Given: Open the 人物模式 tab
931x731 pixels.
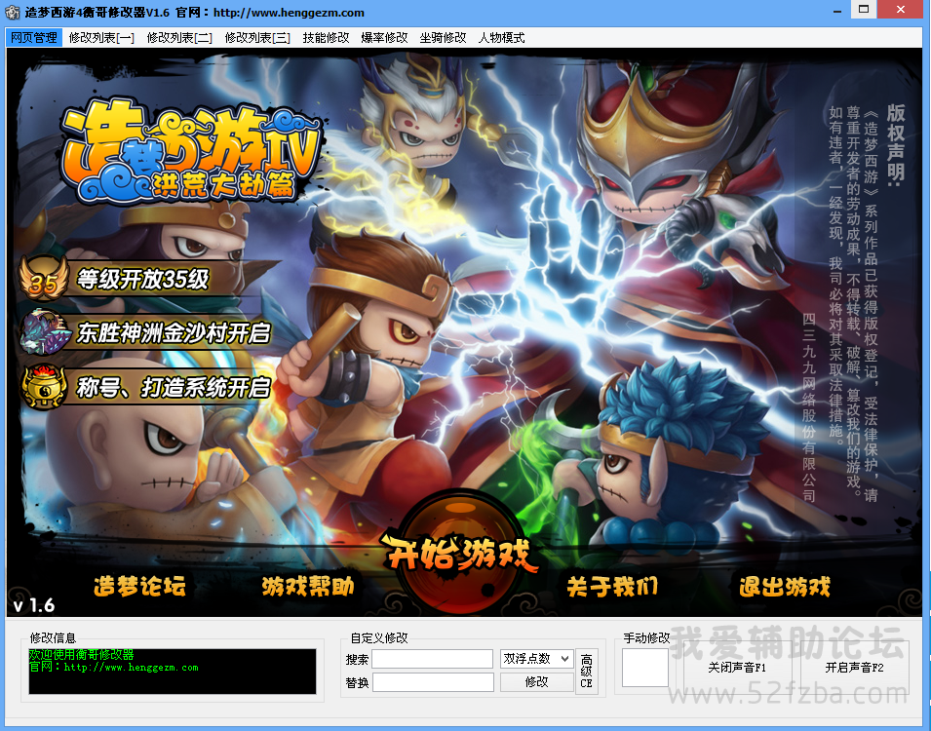Looking at the screenshot, I should point(501,37).
